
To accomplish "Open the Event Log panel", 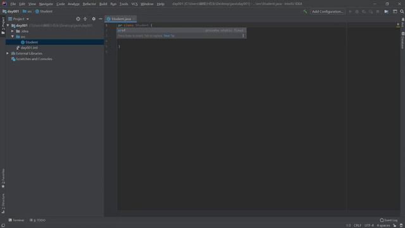I will tap(389, 220).
